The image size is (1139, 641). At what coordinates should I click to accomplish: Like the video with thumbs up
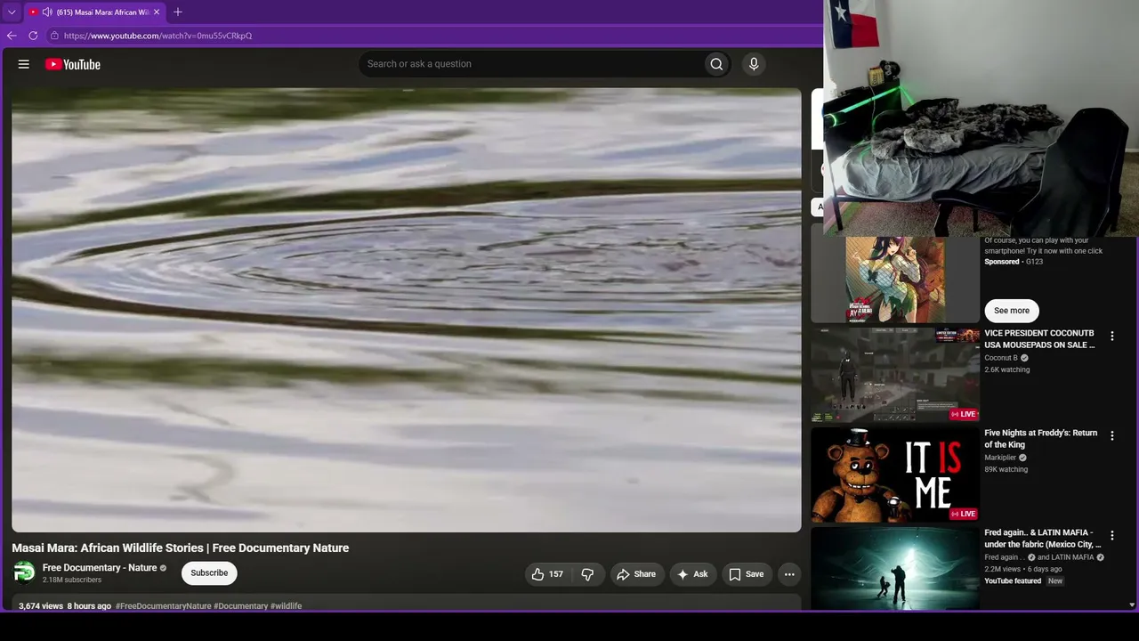pos(547,574)
